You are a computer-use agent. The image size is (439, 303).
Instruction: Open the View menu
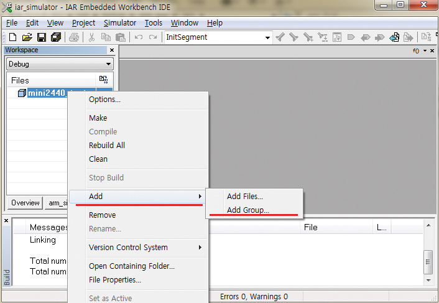click(x=55, y=23)
